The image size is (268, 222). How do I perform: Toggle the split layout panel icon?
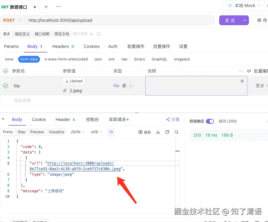(x=99, y=34)
